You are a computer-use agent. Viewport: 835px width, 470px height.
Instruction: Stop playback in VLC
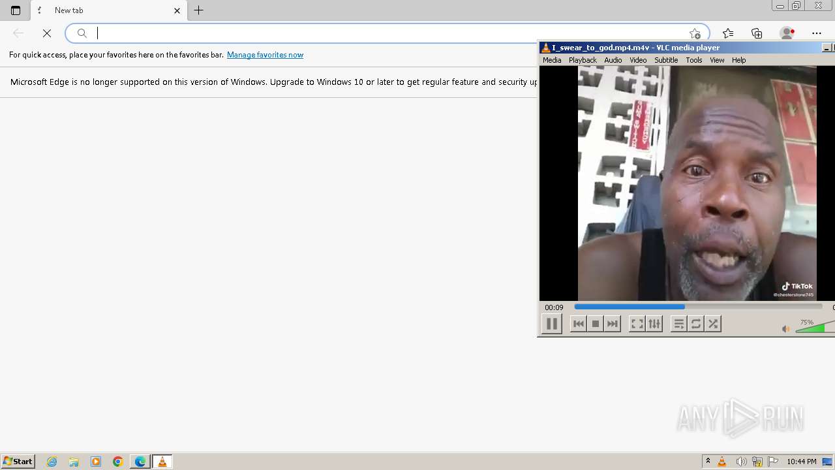pos(595,324)
